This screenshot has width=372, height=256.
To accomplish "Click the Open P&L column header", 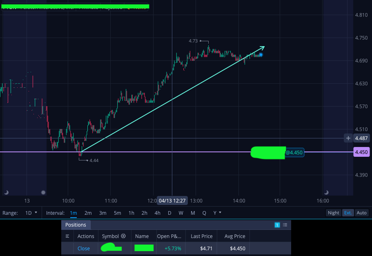I will 169,236.
